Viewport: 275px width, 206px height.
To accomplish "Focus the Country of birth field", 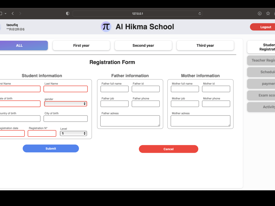I will click(20, 119).
